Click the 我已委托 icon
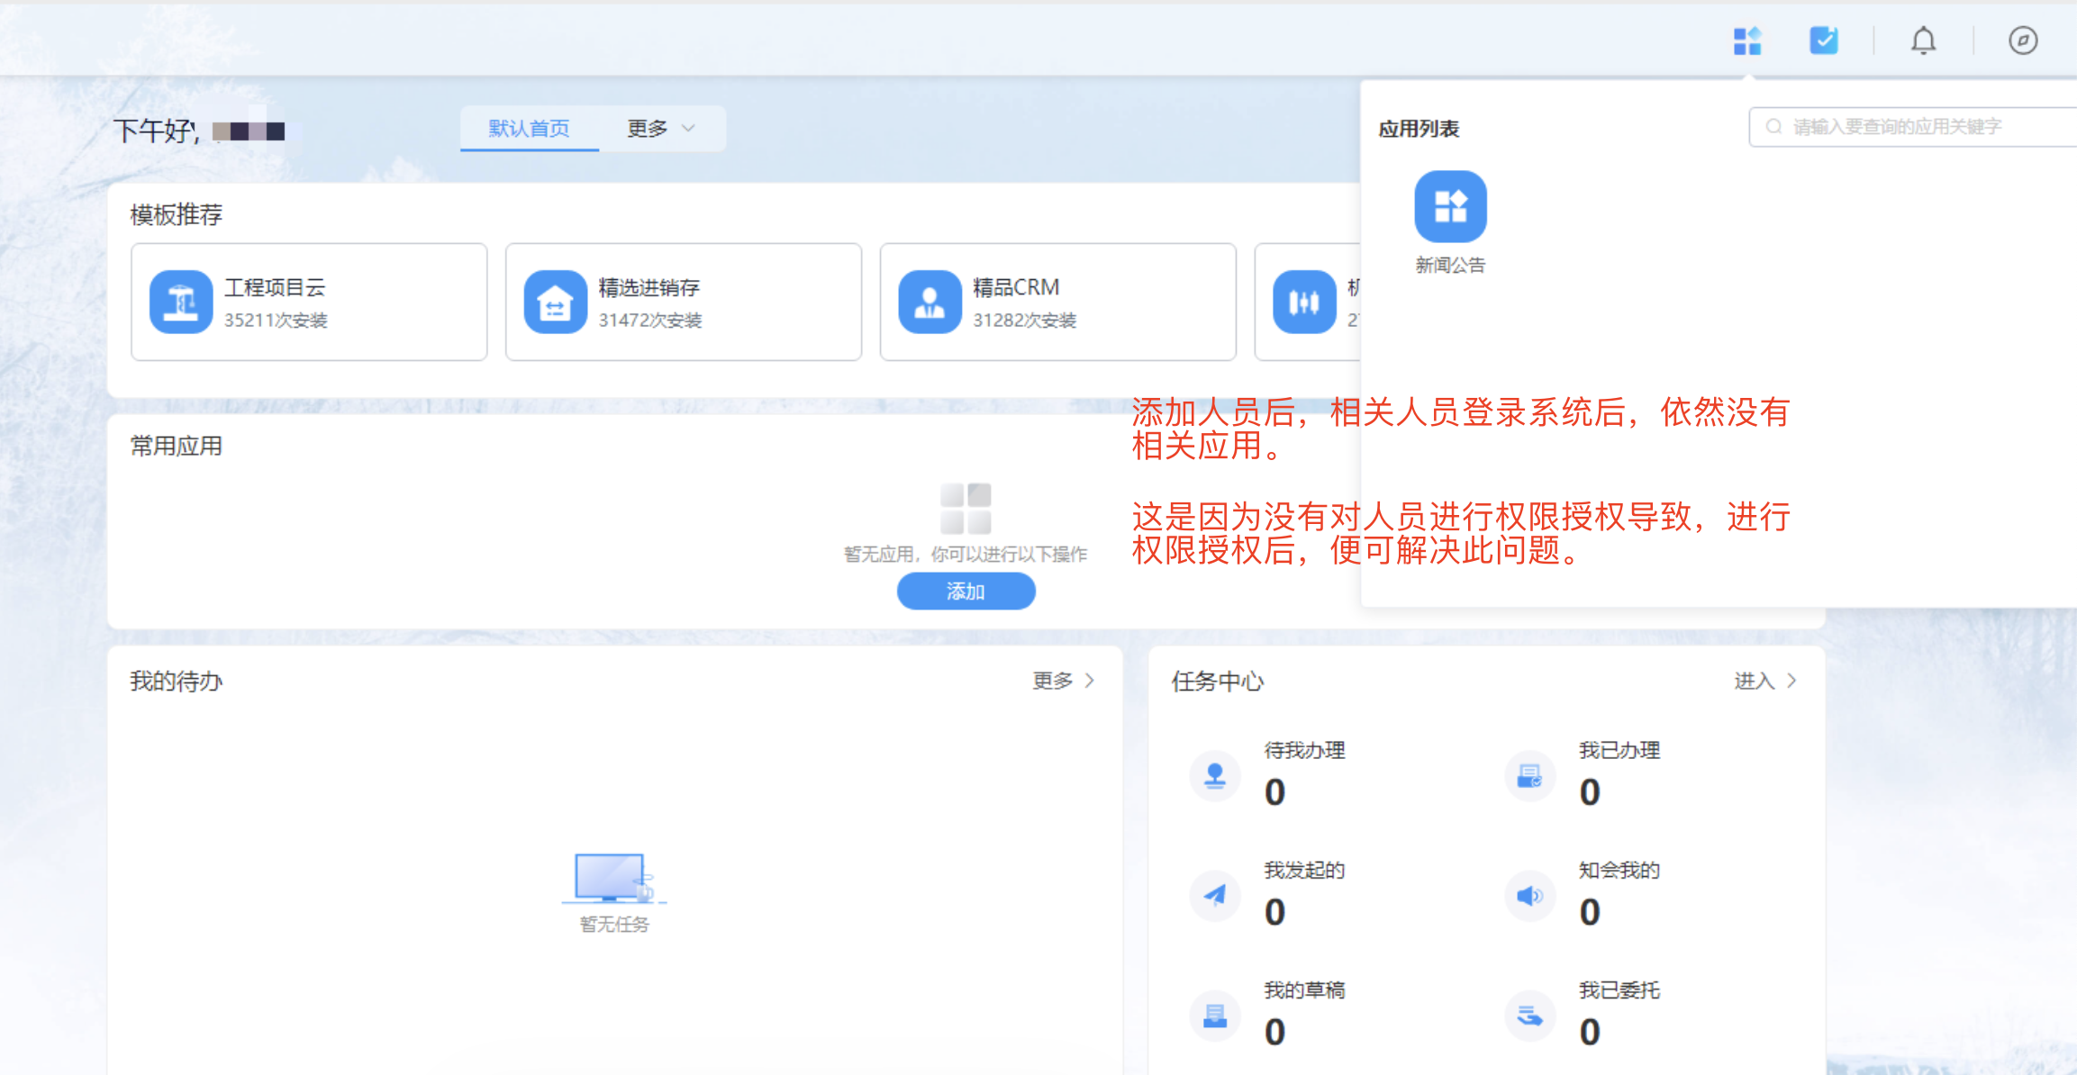 (x=1530, y=1016)
